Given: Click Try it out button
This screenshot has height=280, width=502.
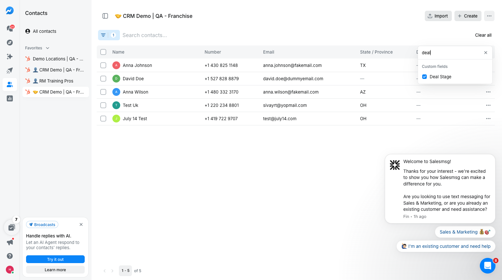Looking at the screenshot, I should pos(55,259).
